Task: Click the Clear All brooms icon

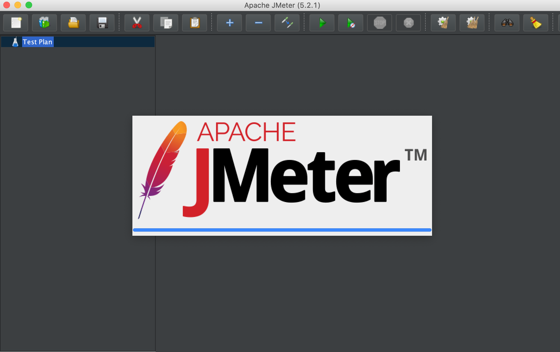Action: pyautogui.click(x=472, y=23)
